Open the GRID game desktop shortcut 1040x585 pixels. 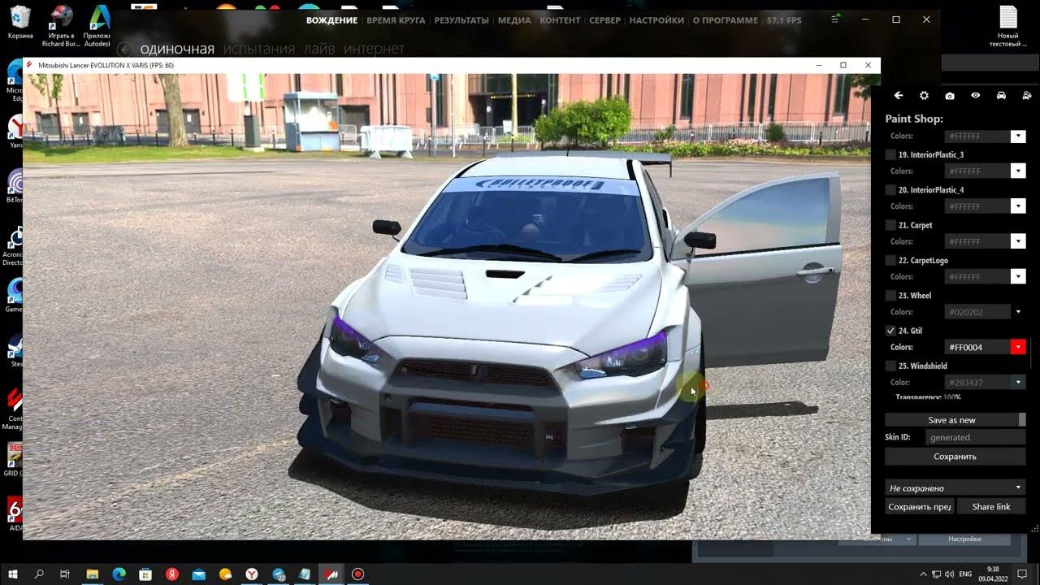(15, 459)
